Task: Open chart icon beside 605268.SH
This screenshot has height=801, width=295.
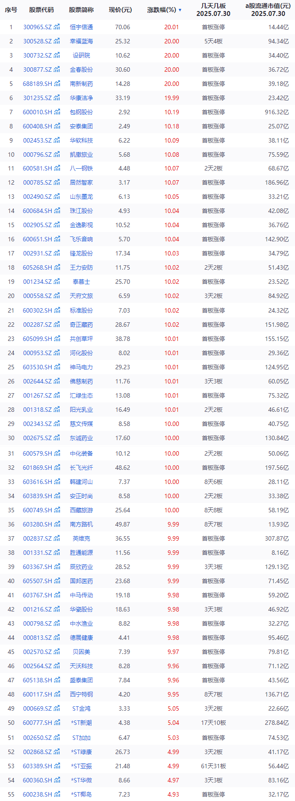Action: (x=57, y=267)
